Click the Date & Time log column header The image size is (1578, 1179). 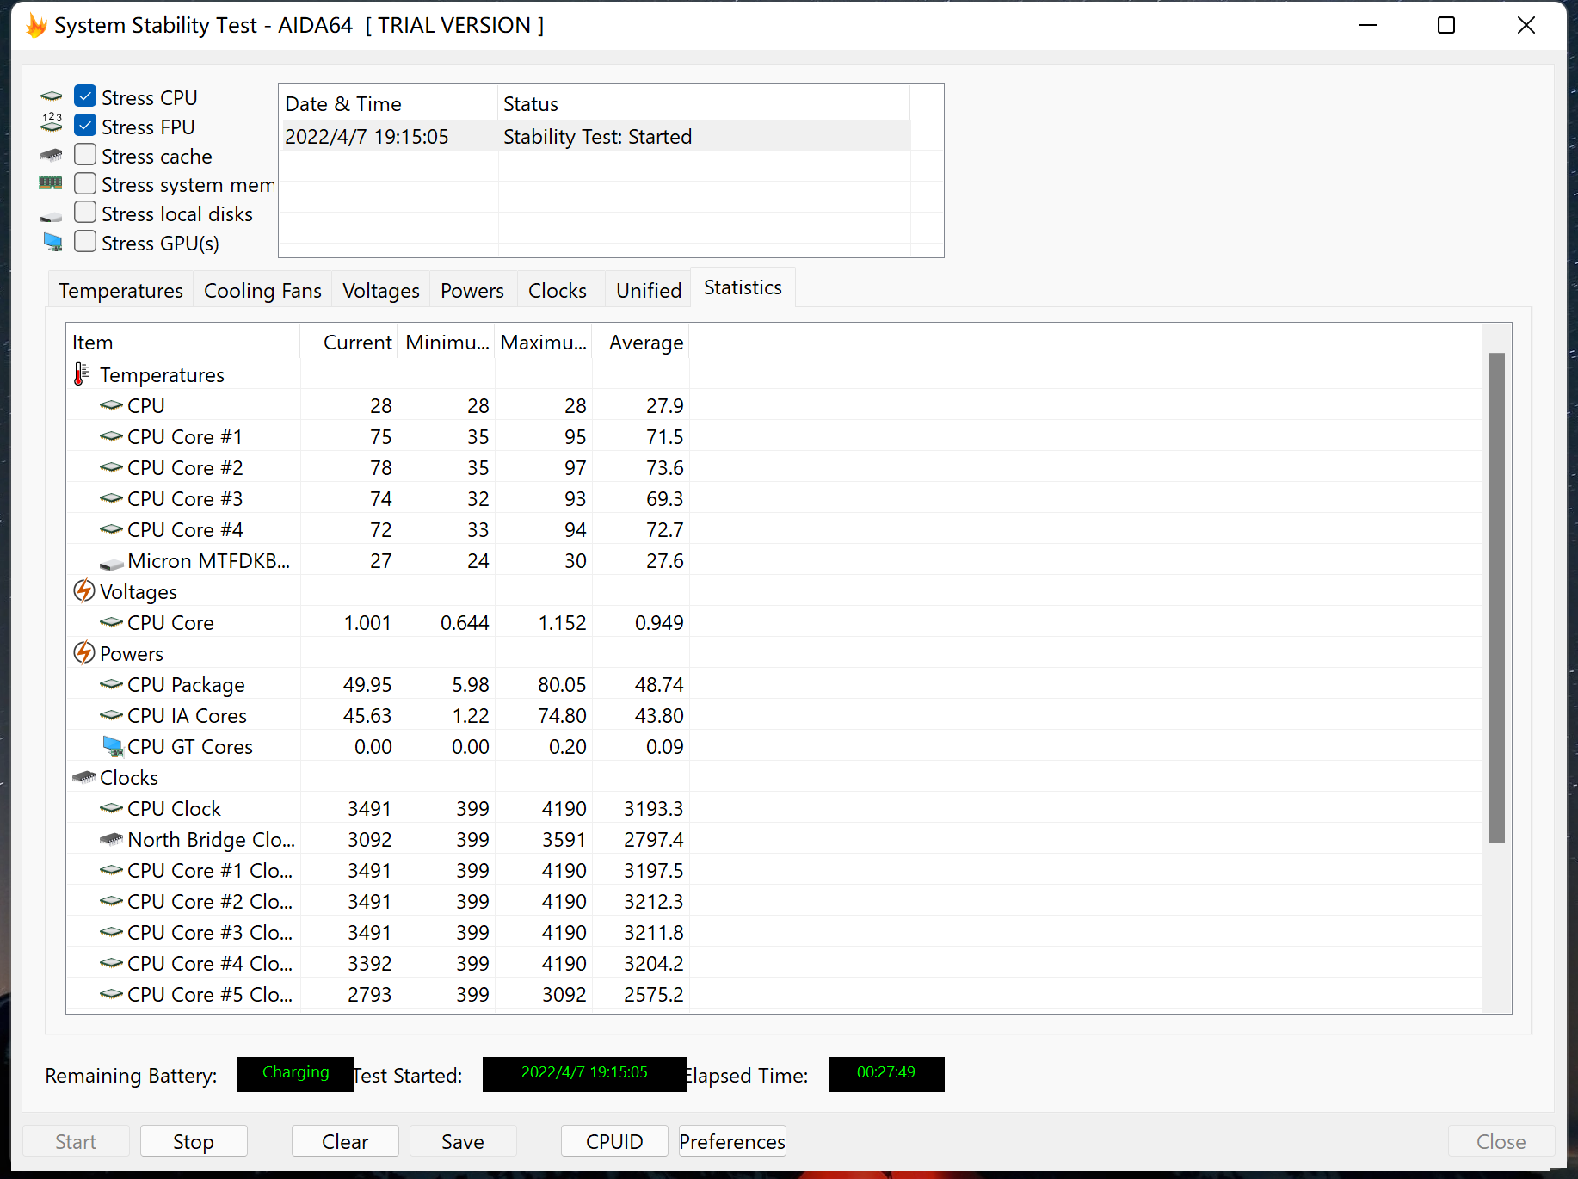389,104
